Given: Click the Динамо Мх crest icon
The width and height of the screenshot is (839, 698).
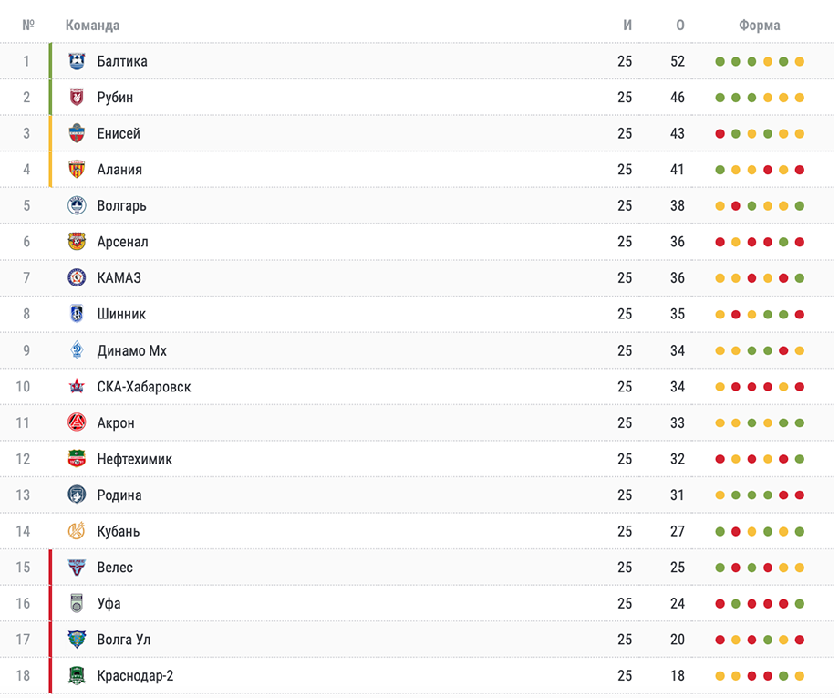Looking at the screenshot, I should pyautogui.click(x=77, y=350).
